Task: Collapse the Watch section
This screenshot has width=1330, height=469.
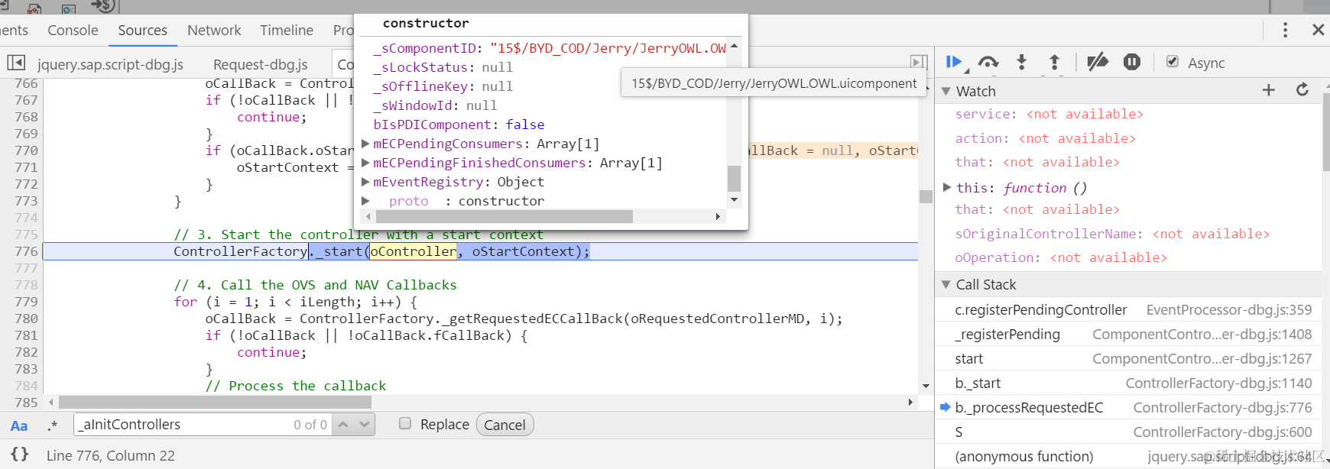Action: [946, 91]
